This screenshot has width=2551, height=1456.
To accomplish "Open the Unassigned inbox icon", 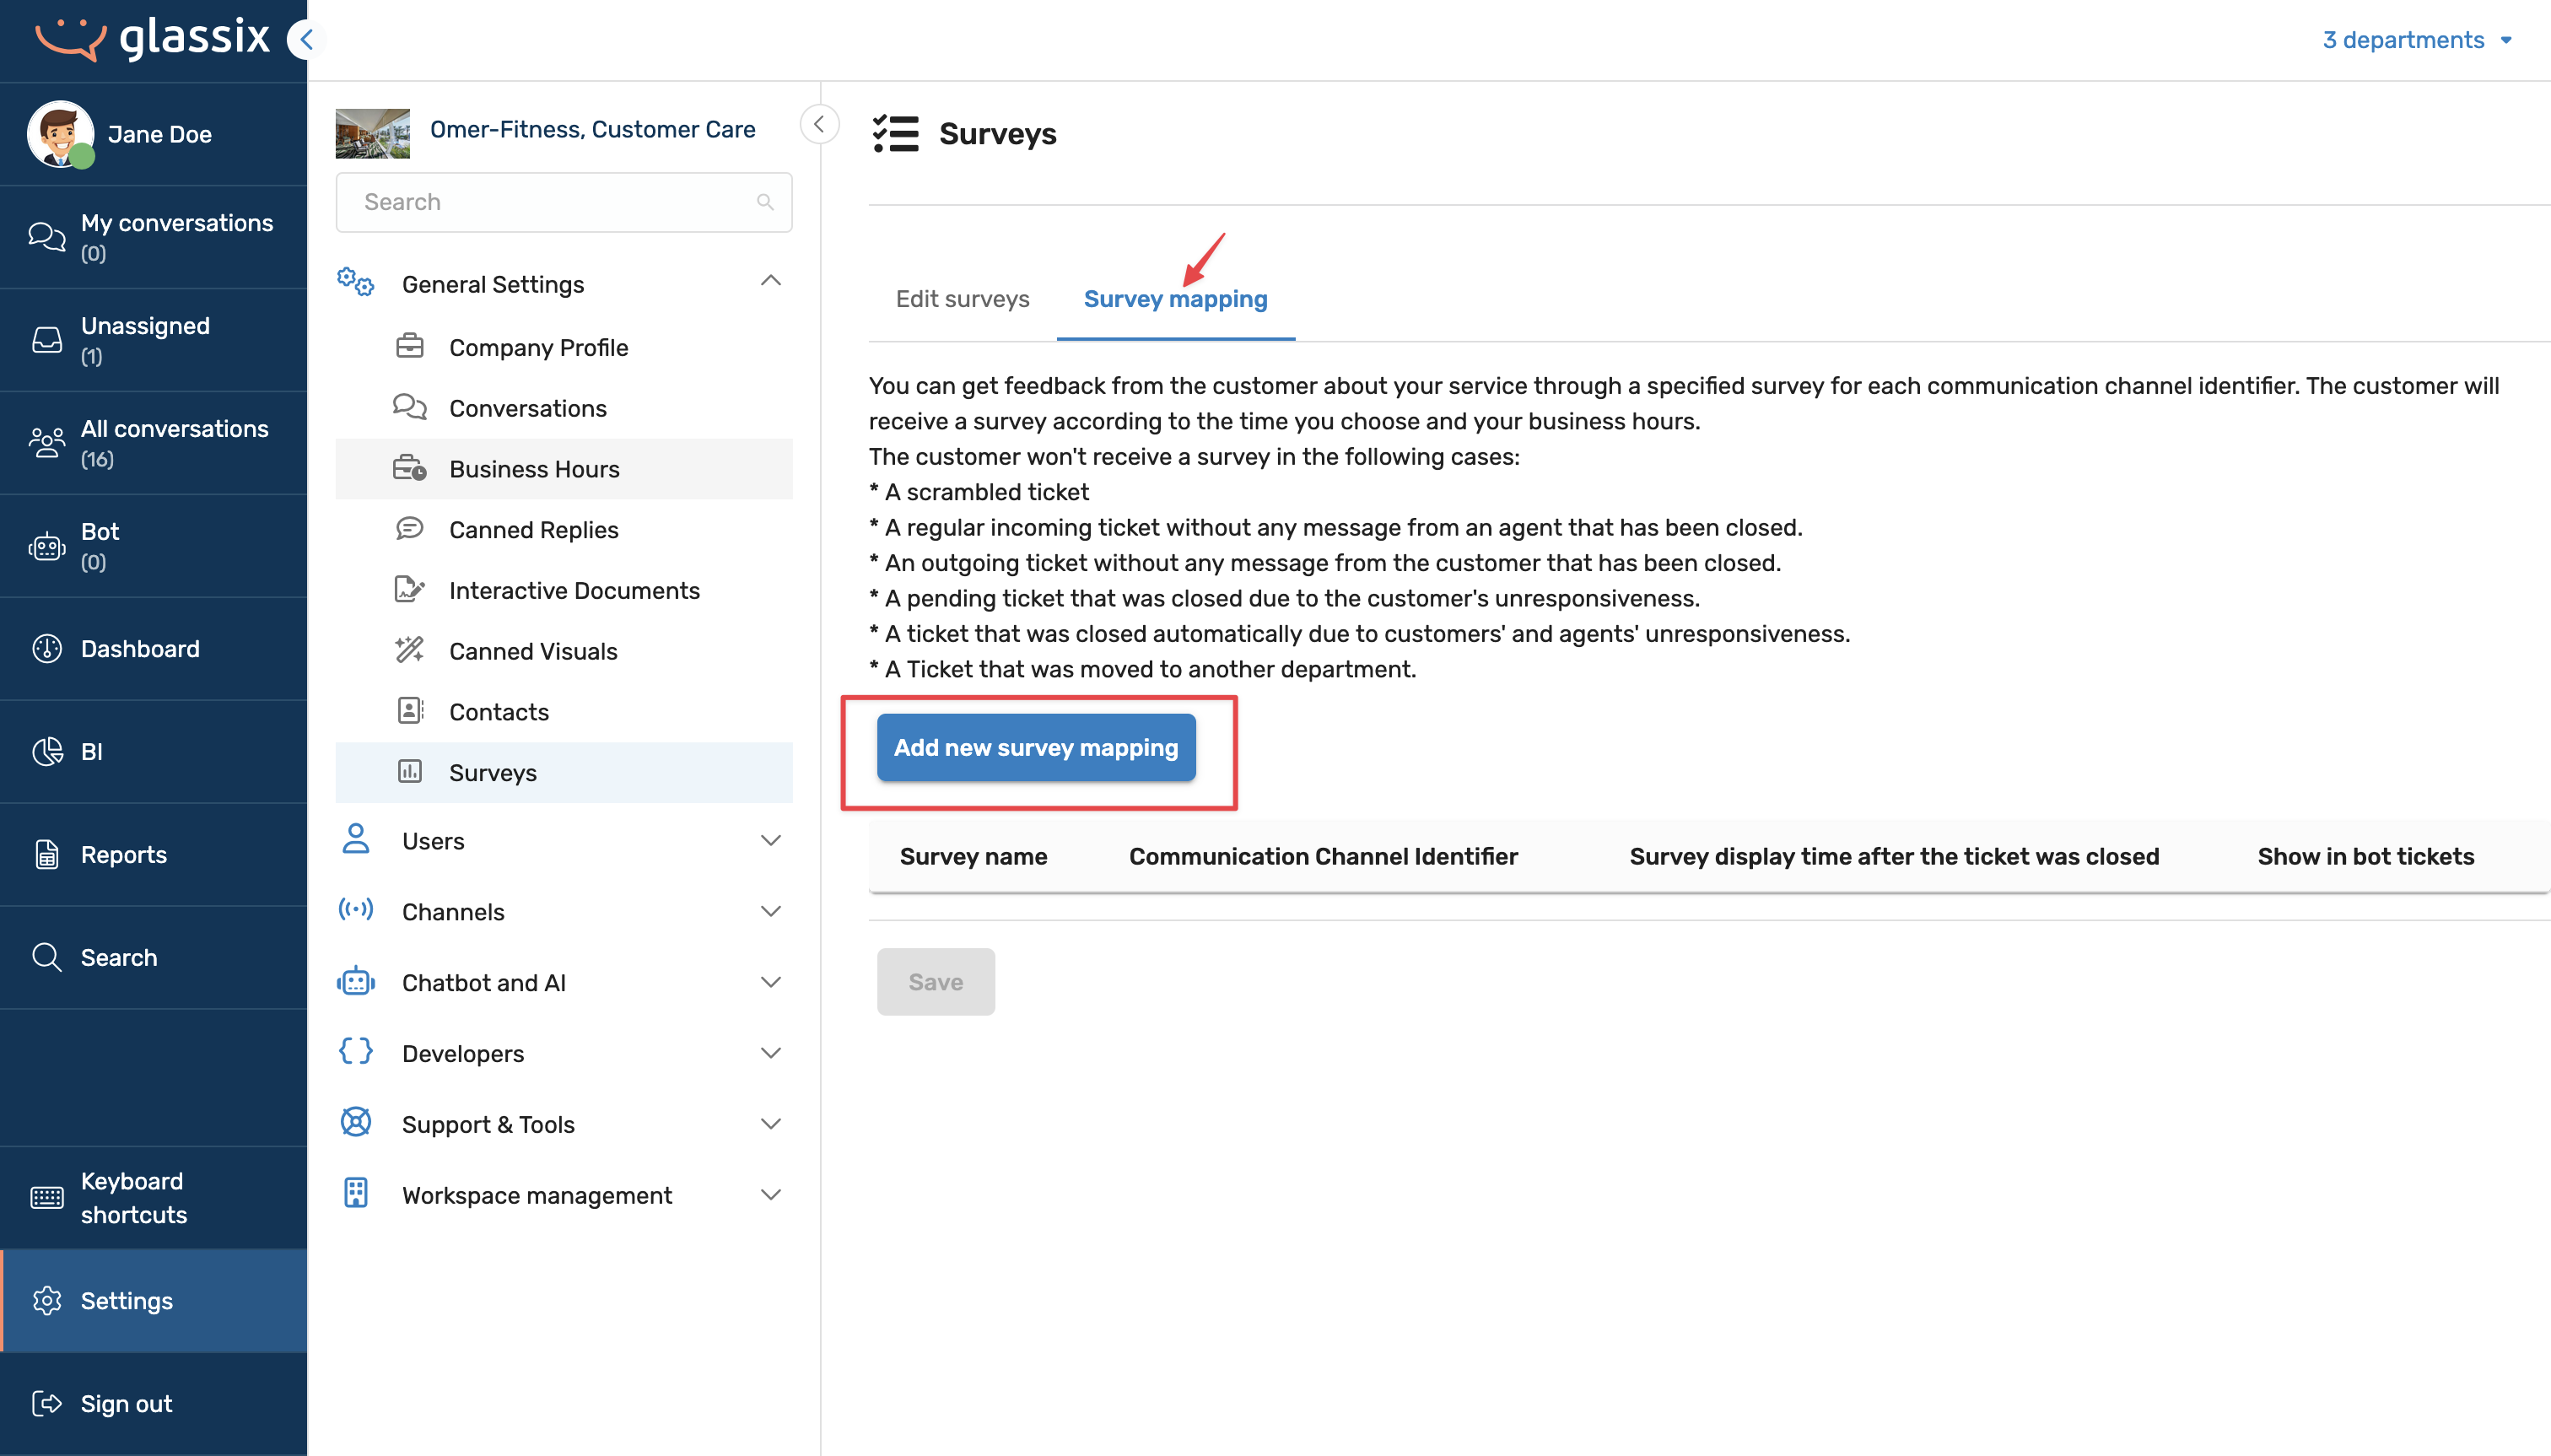I will point(47,340).
